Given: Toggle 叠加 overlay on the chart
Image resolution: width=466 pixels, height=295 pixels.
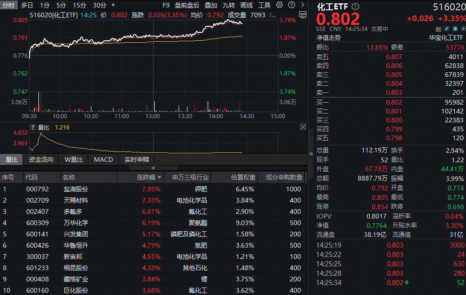Looking at the screenshot, I should pyautogui.click(x=210, y=5).
